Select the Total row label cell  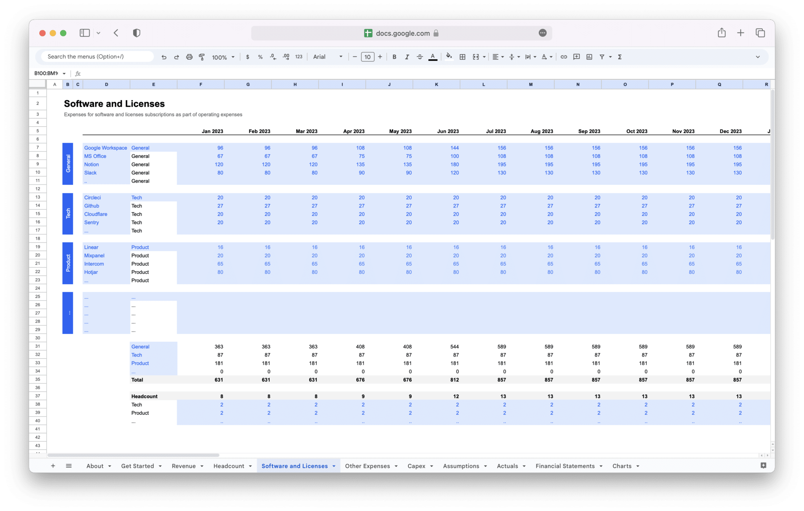pos(153,380)
